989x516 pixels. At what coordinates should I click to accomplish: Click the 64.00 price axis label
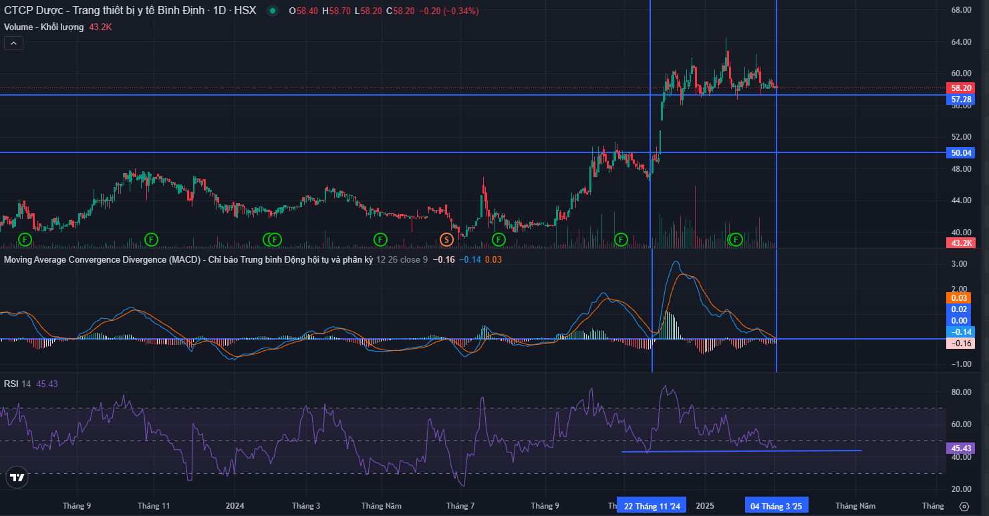point(961,42)
